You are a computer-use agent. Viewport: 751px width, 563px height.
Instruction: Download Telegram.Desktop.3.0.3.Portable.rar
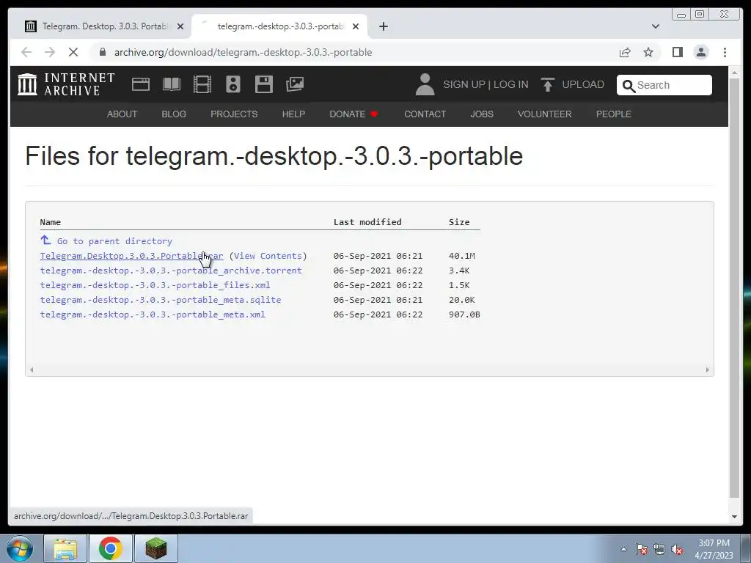(x=131, y=256)
